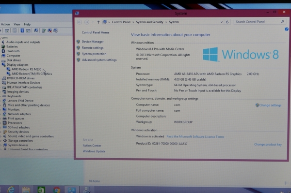Viewport: 291px width, 193px height.
Task: Open System protection link
Action: [94, 54]
